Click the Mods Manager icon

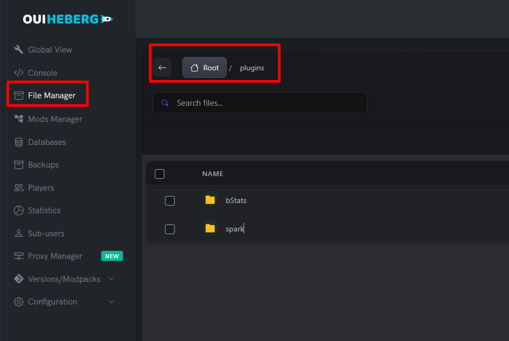coord(19,119)
